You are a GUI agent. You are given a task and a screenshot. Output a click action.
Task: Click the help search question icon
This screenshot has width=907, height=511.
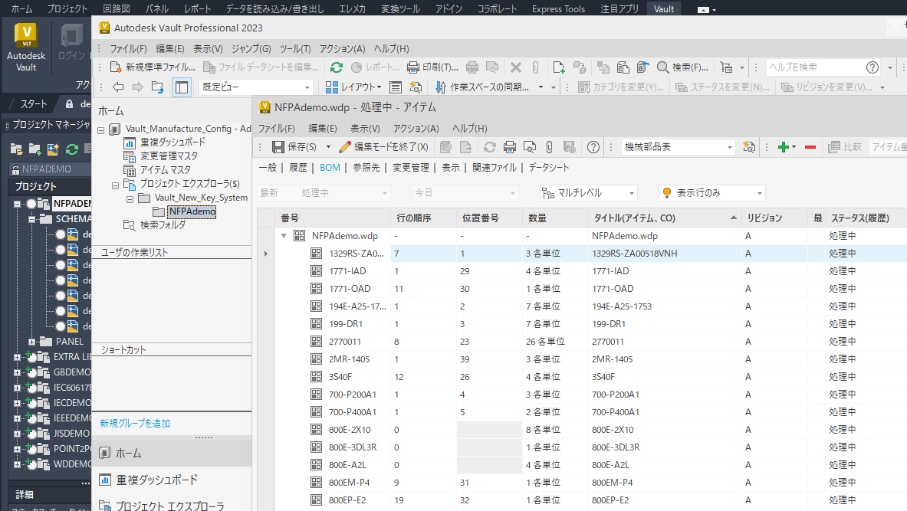[872, 67]
